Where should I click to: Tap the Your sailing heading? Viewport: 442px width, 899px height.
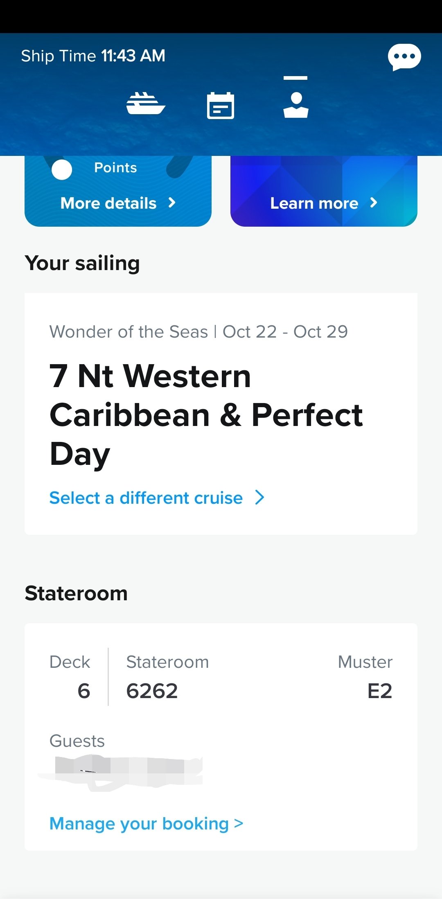coord(82,263)
